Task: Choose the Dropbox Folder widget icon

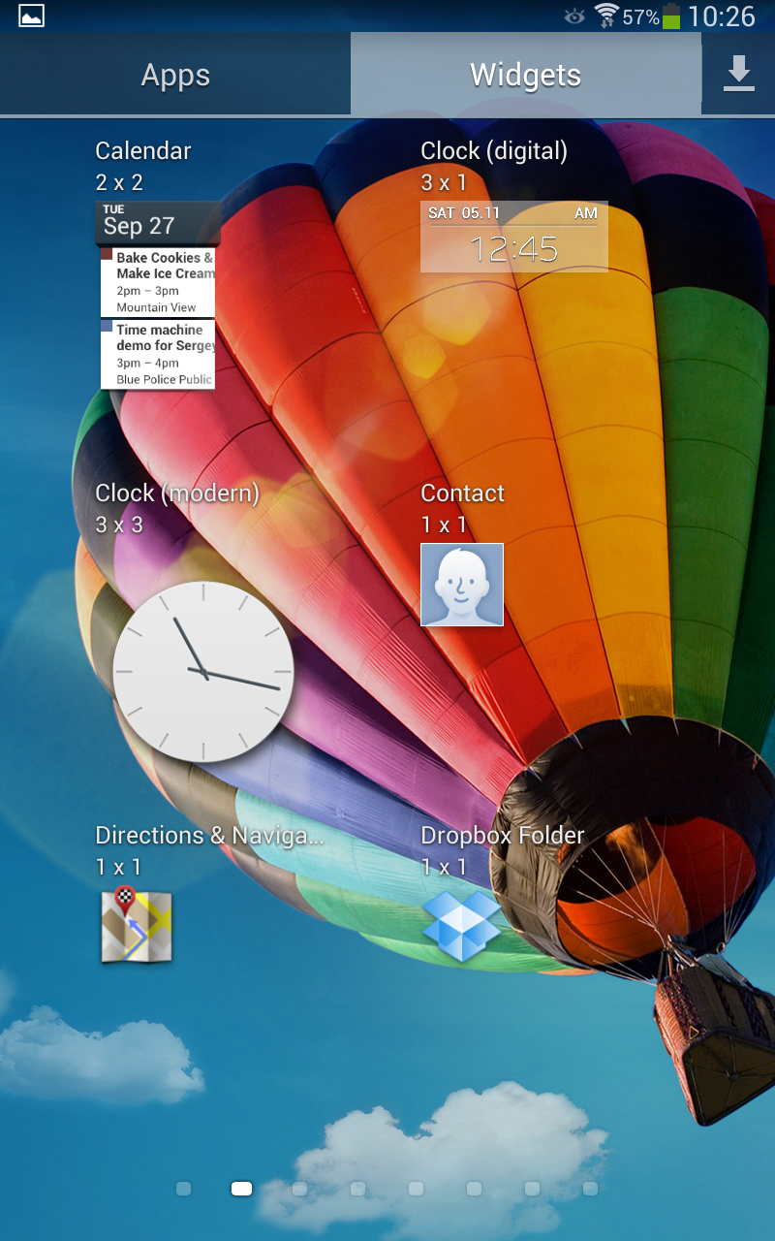Action: pos(462,926)
